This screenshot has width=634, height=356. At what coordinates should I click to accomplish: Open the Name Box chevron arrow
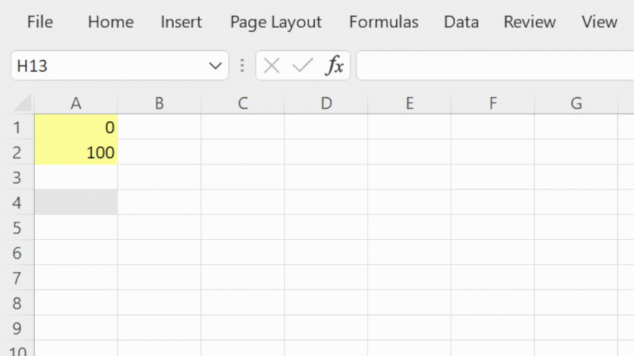tap(216, 66)
